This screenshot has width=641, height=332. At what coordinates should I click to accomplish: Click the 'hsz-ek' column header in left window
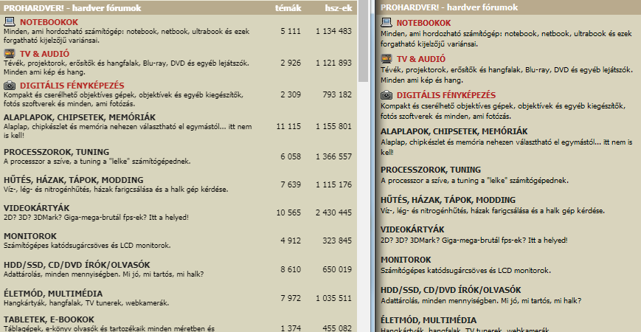coord(339,8)
